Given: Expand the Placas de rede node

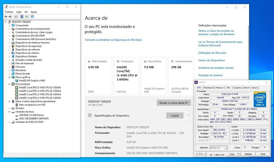Looking at the screenshot, I should click(9, 74).
